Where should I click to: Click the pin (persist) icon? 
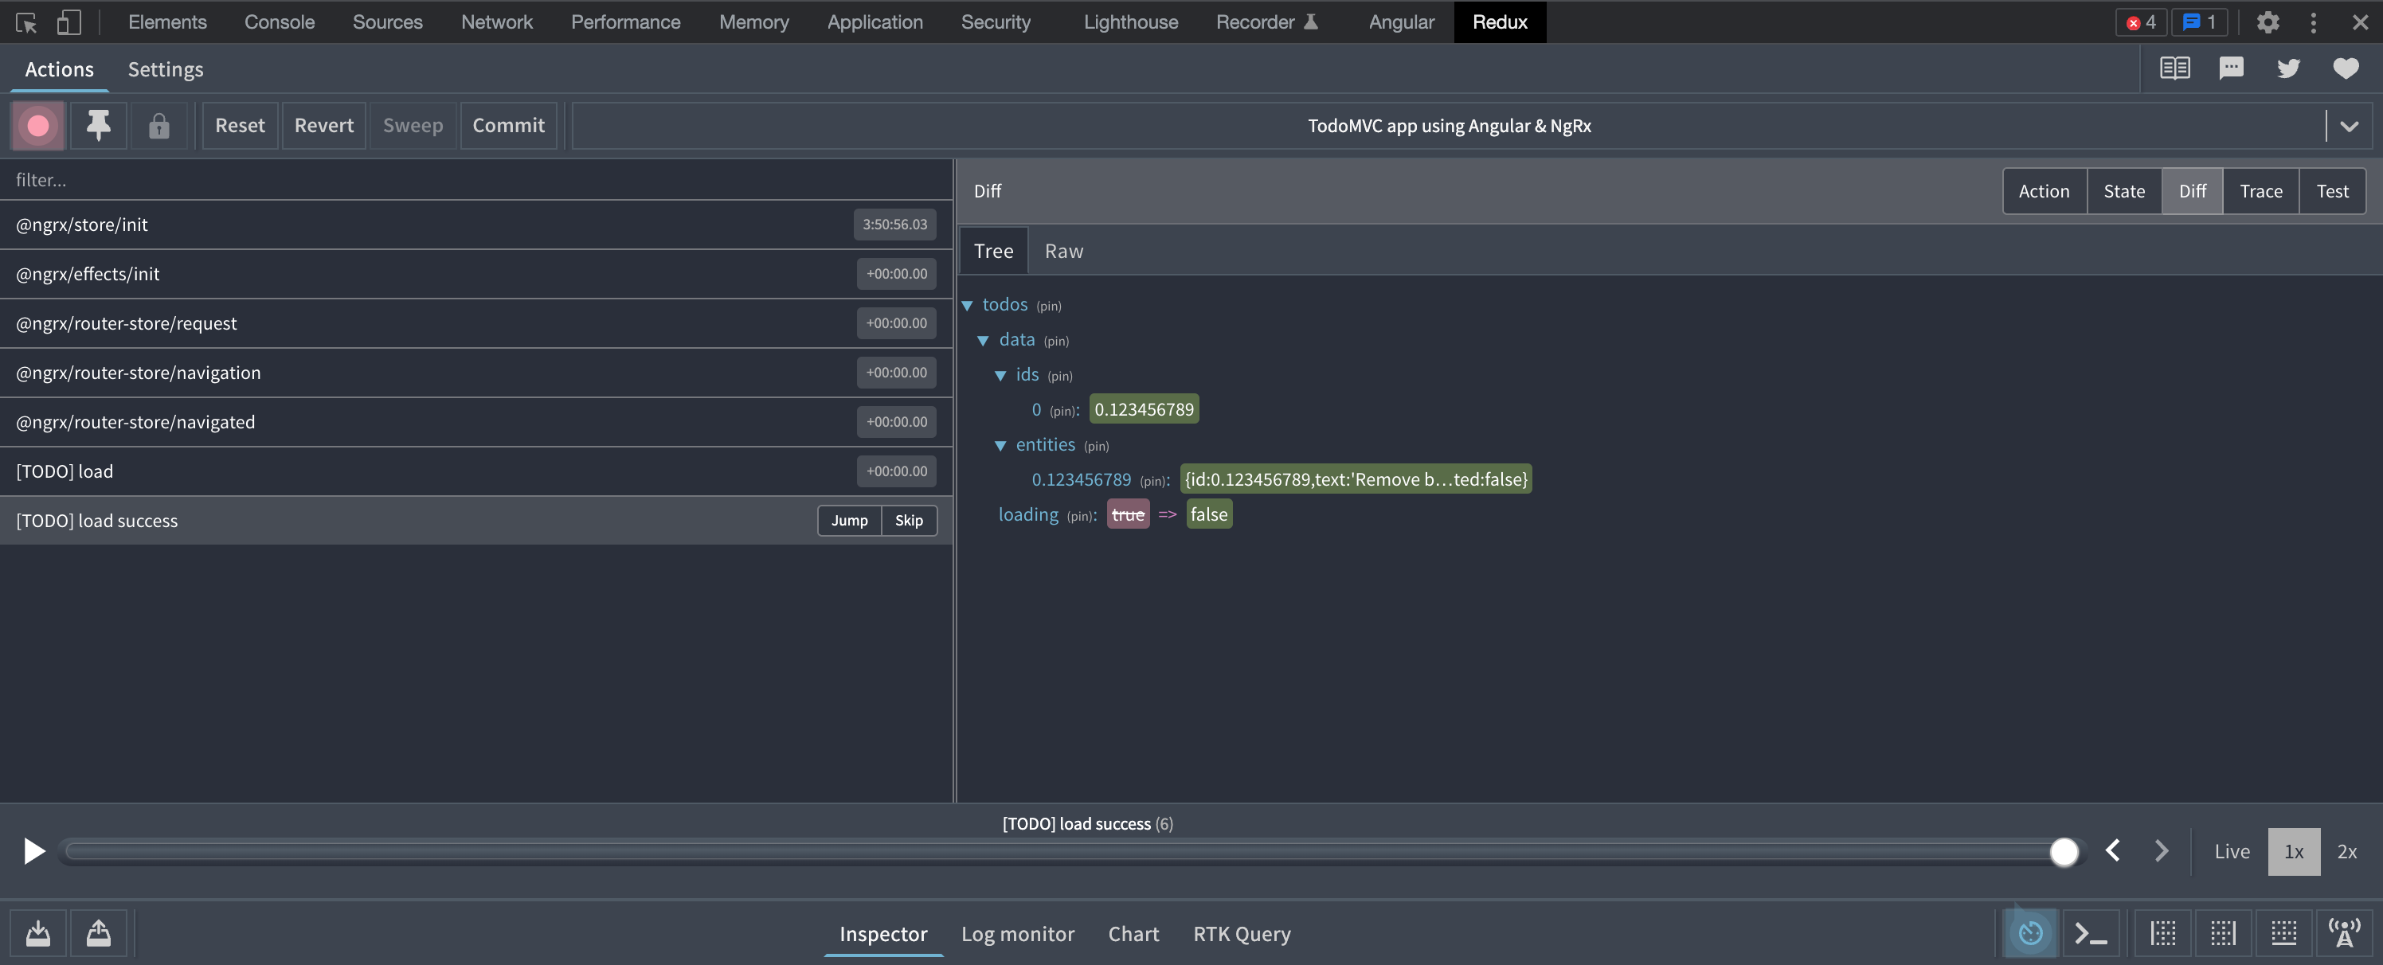pos(98,126)
